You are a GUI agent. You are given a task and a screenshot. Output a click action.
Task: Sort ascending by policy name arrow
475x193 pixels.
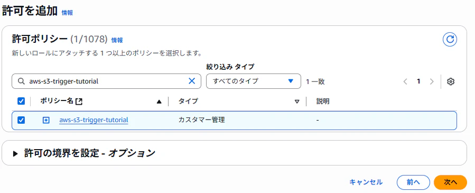159,102
